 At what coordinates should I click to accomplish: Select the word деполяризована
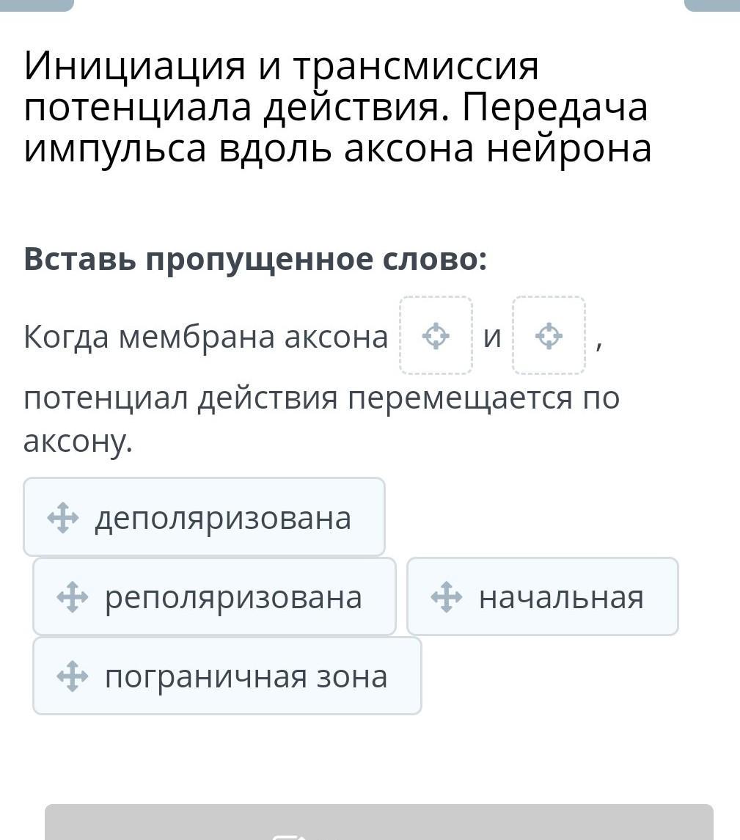coord(223,518)
